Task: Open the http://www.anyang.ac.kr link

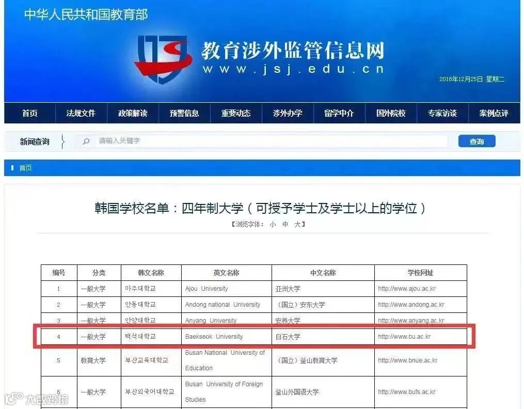Action: (x=411, y=321)
